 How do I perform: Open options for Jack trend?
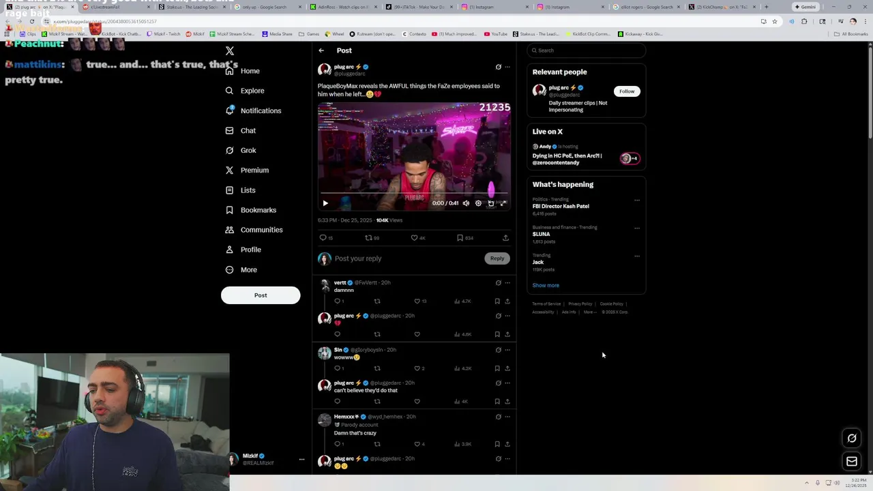[637, 256]
